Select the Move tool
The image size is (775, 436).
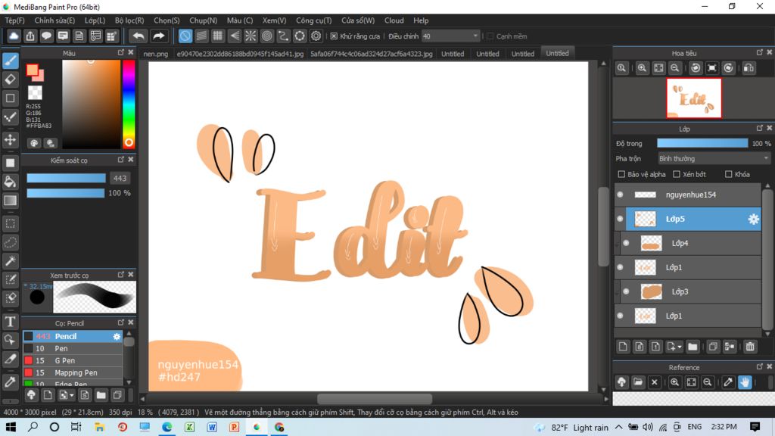11,140
